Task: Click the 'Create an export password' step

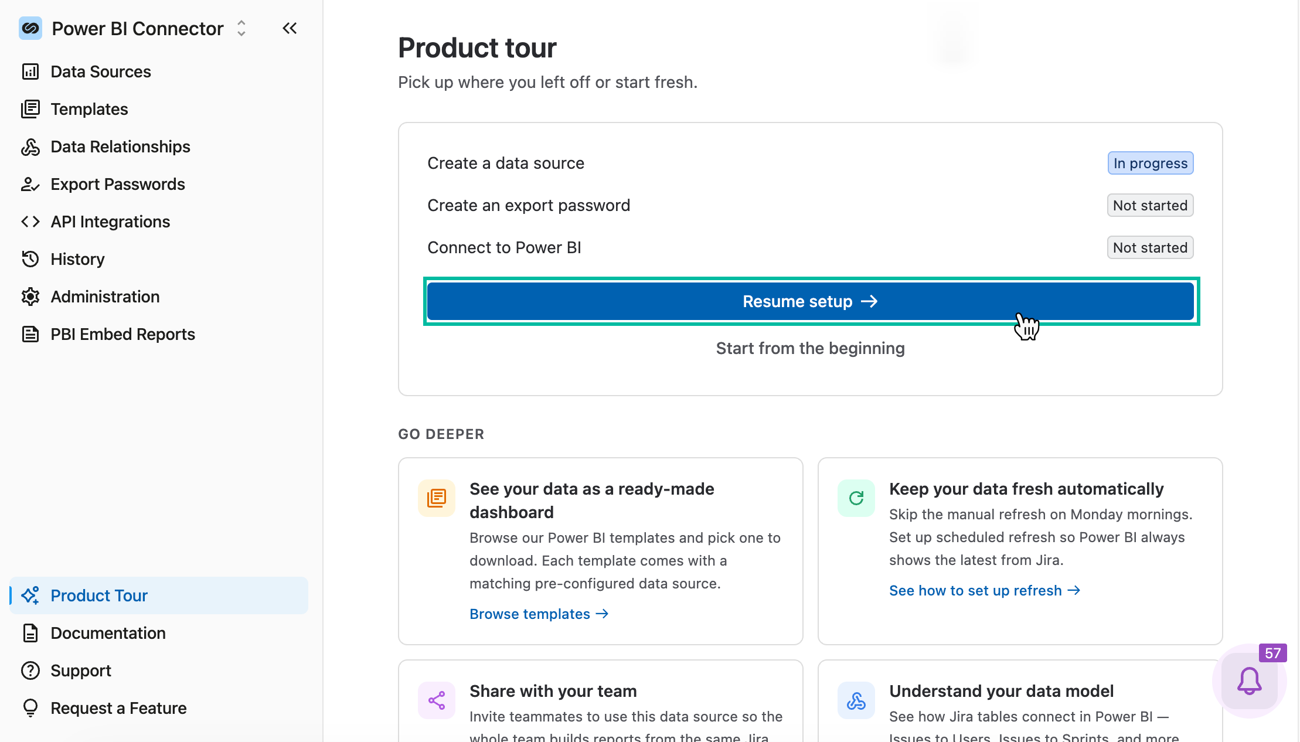Action: [529, 205]
